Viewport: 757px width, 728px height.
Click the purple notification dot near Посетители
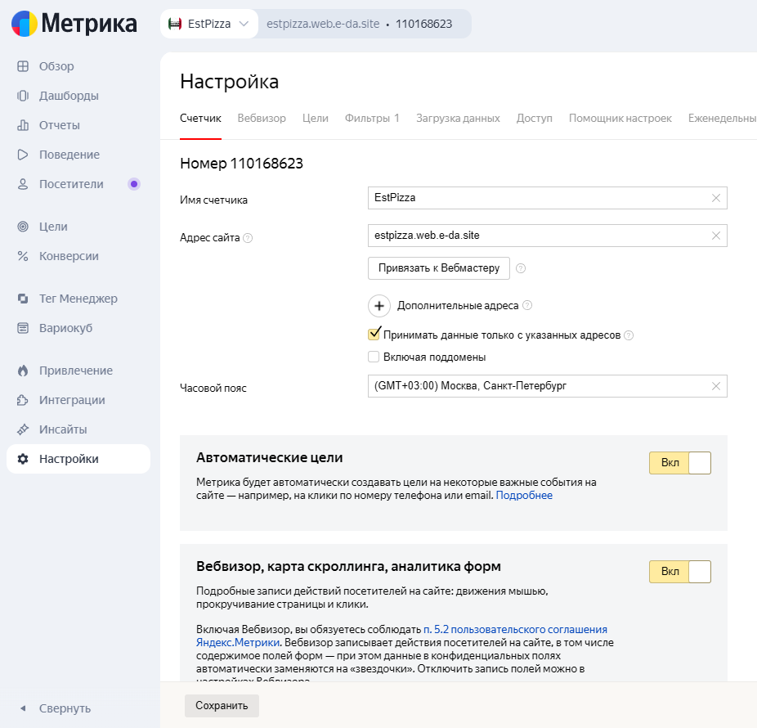[x=134, y=184]
